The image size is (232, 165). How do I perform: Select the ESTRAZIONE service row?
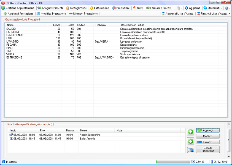(x=116, y=57)
